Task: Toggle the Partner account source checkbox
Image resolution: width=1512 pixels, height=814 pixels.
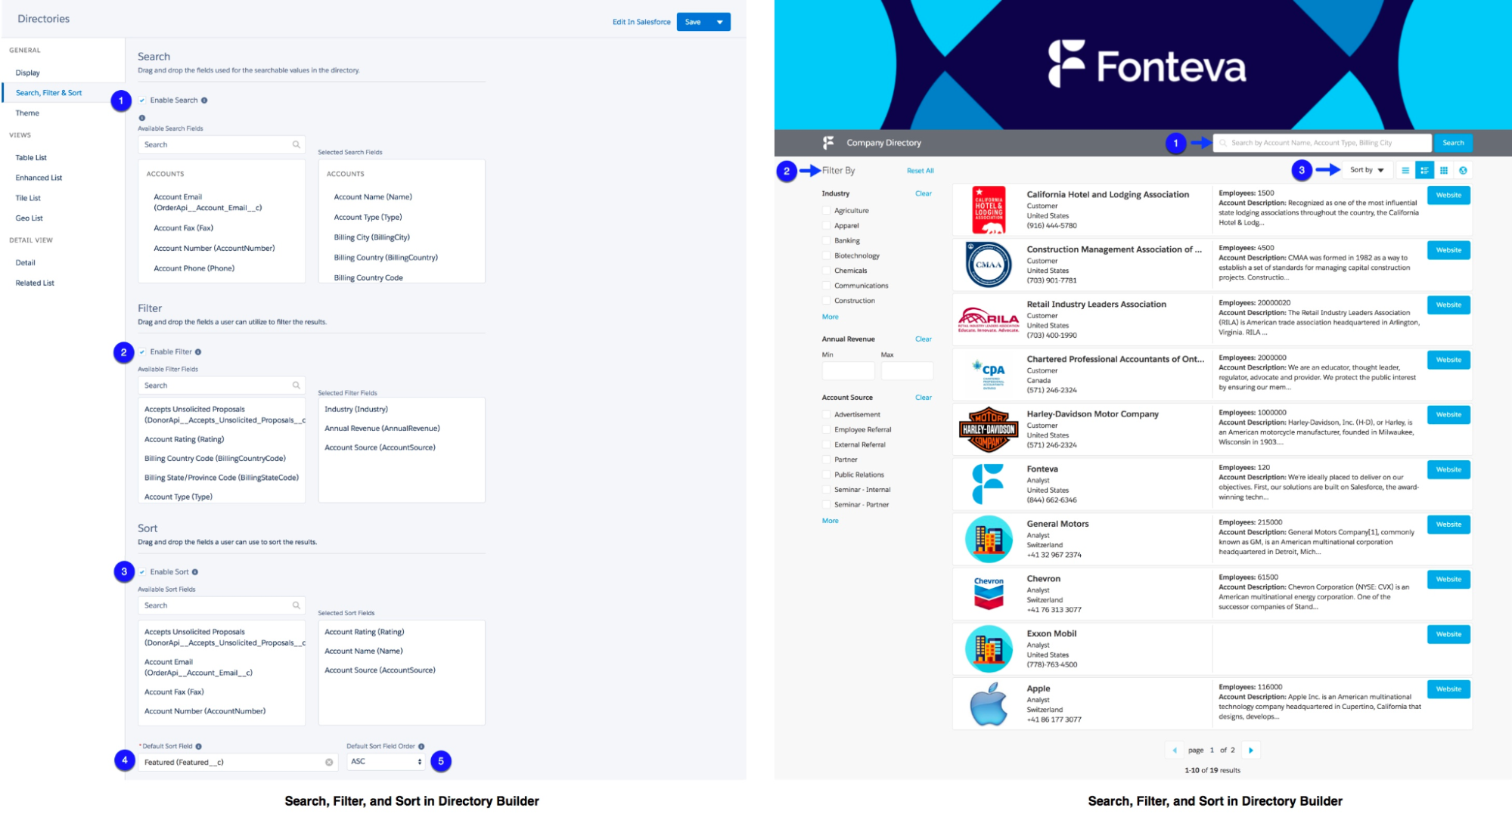Action: [826, 459]
